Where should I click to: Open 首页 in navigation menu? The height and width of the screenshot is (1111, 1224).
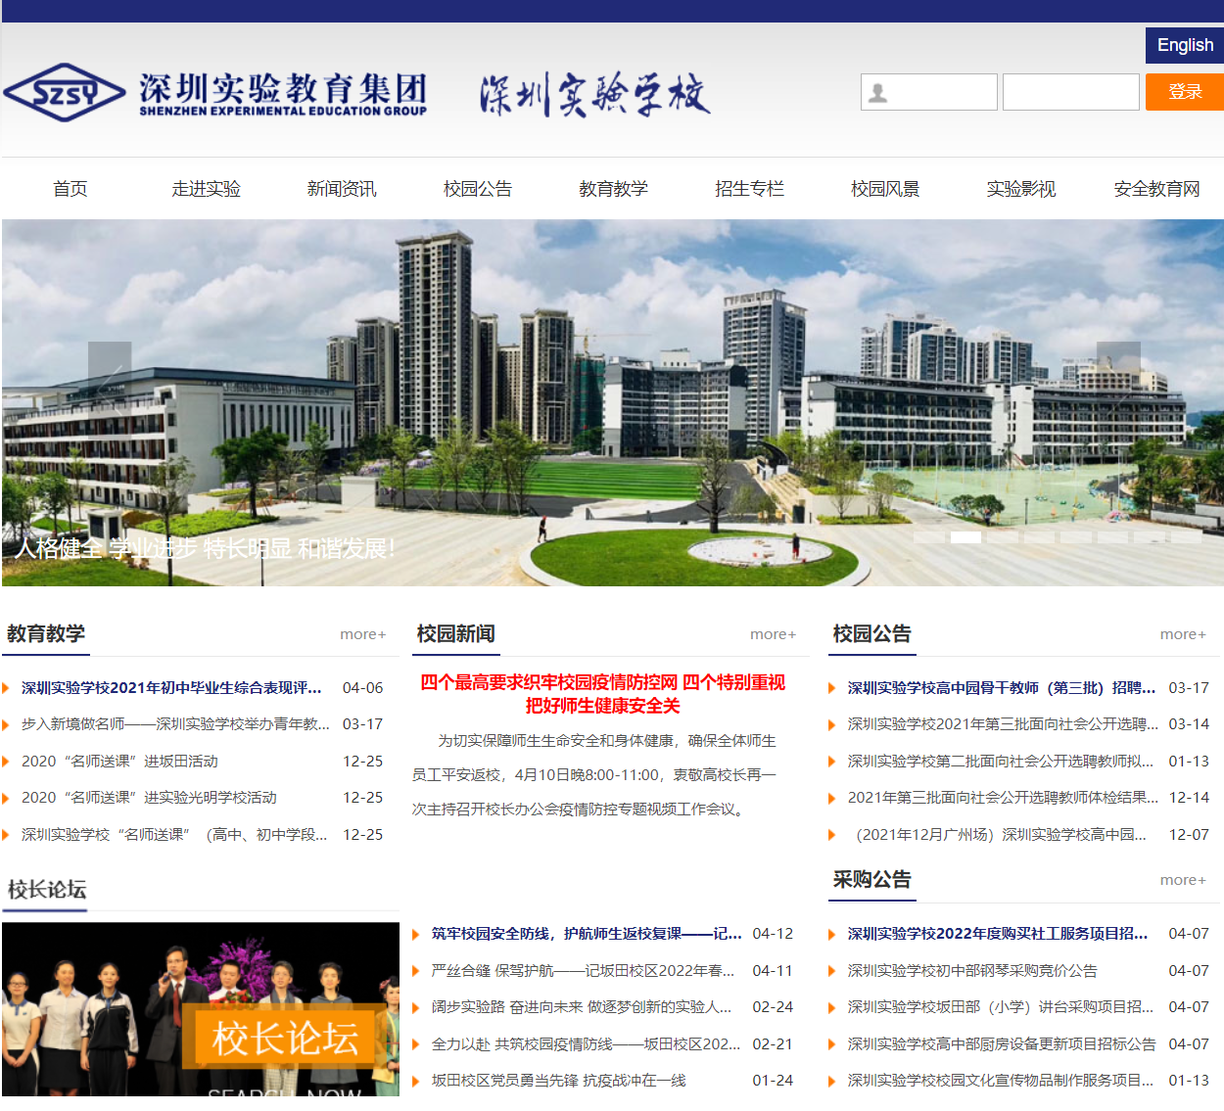click(71, 189)
